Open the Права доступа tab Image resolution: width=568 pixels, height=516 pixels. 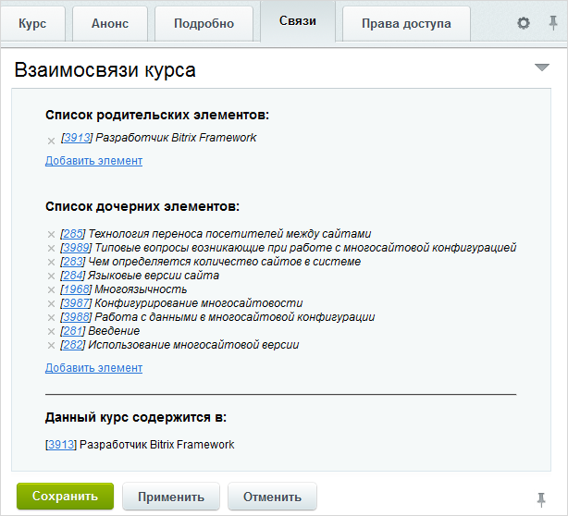point(406,23)
